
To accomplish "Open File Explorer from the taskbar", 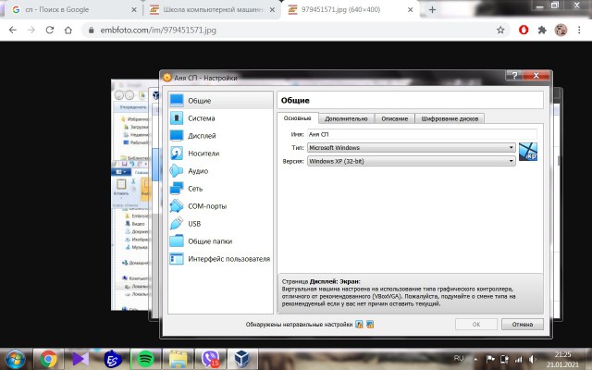I will point(178,359).
